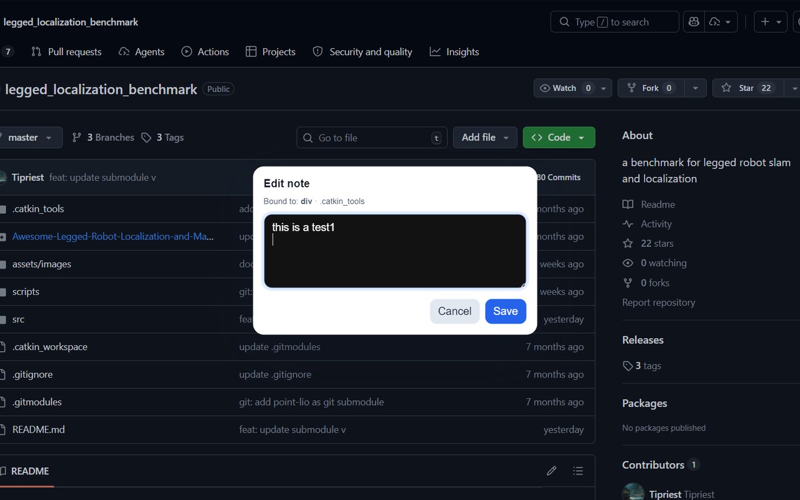
Task: Open the .catkin_workspace file
Action: coord(50,347)
